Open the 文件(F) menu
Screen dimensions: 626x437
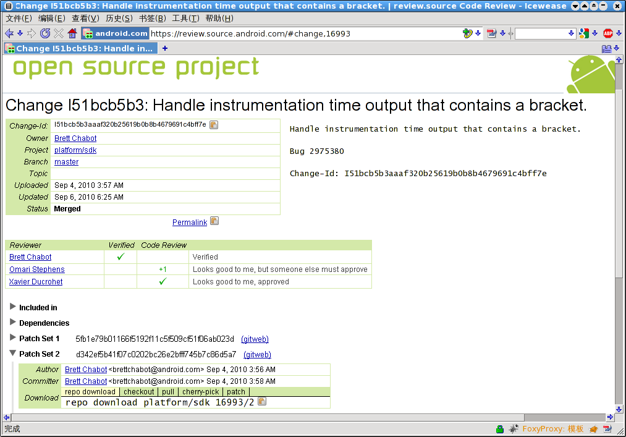pos(19,19)
